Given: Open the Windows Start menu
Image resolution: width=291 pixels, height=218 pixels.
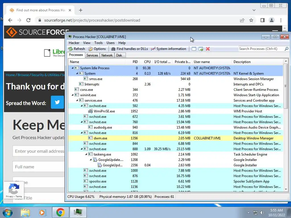Looking at the screenshot, I should [8, 212].
